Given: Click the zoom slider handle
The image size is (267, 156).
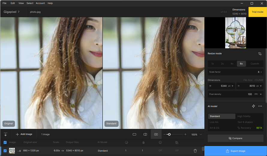Looking at the screenshot, I should click(x=169, y=134).
